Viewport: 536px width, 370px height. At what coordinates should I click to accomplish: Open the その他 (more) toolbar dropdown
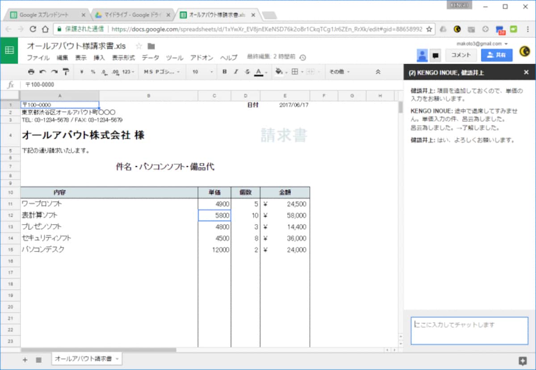[x=339, y=72]
